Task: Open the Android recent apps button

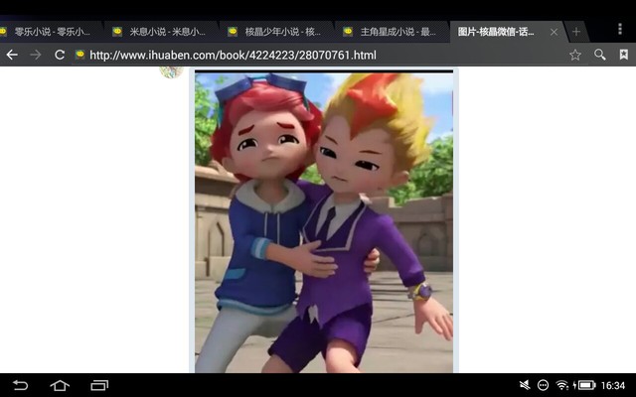Action: [x=99, y=385]
